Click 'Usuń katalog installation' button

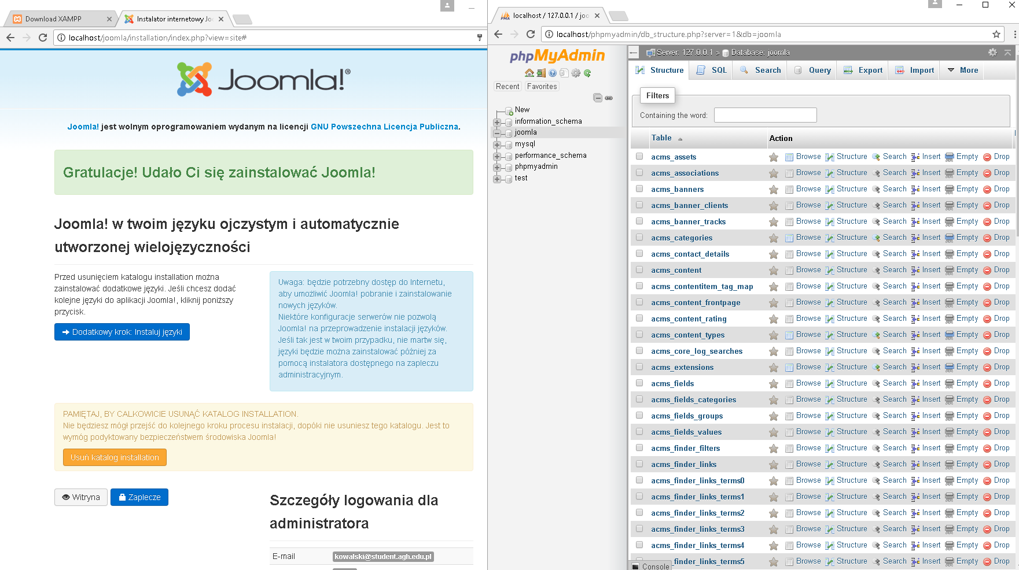(115, 457)
